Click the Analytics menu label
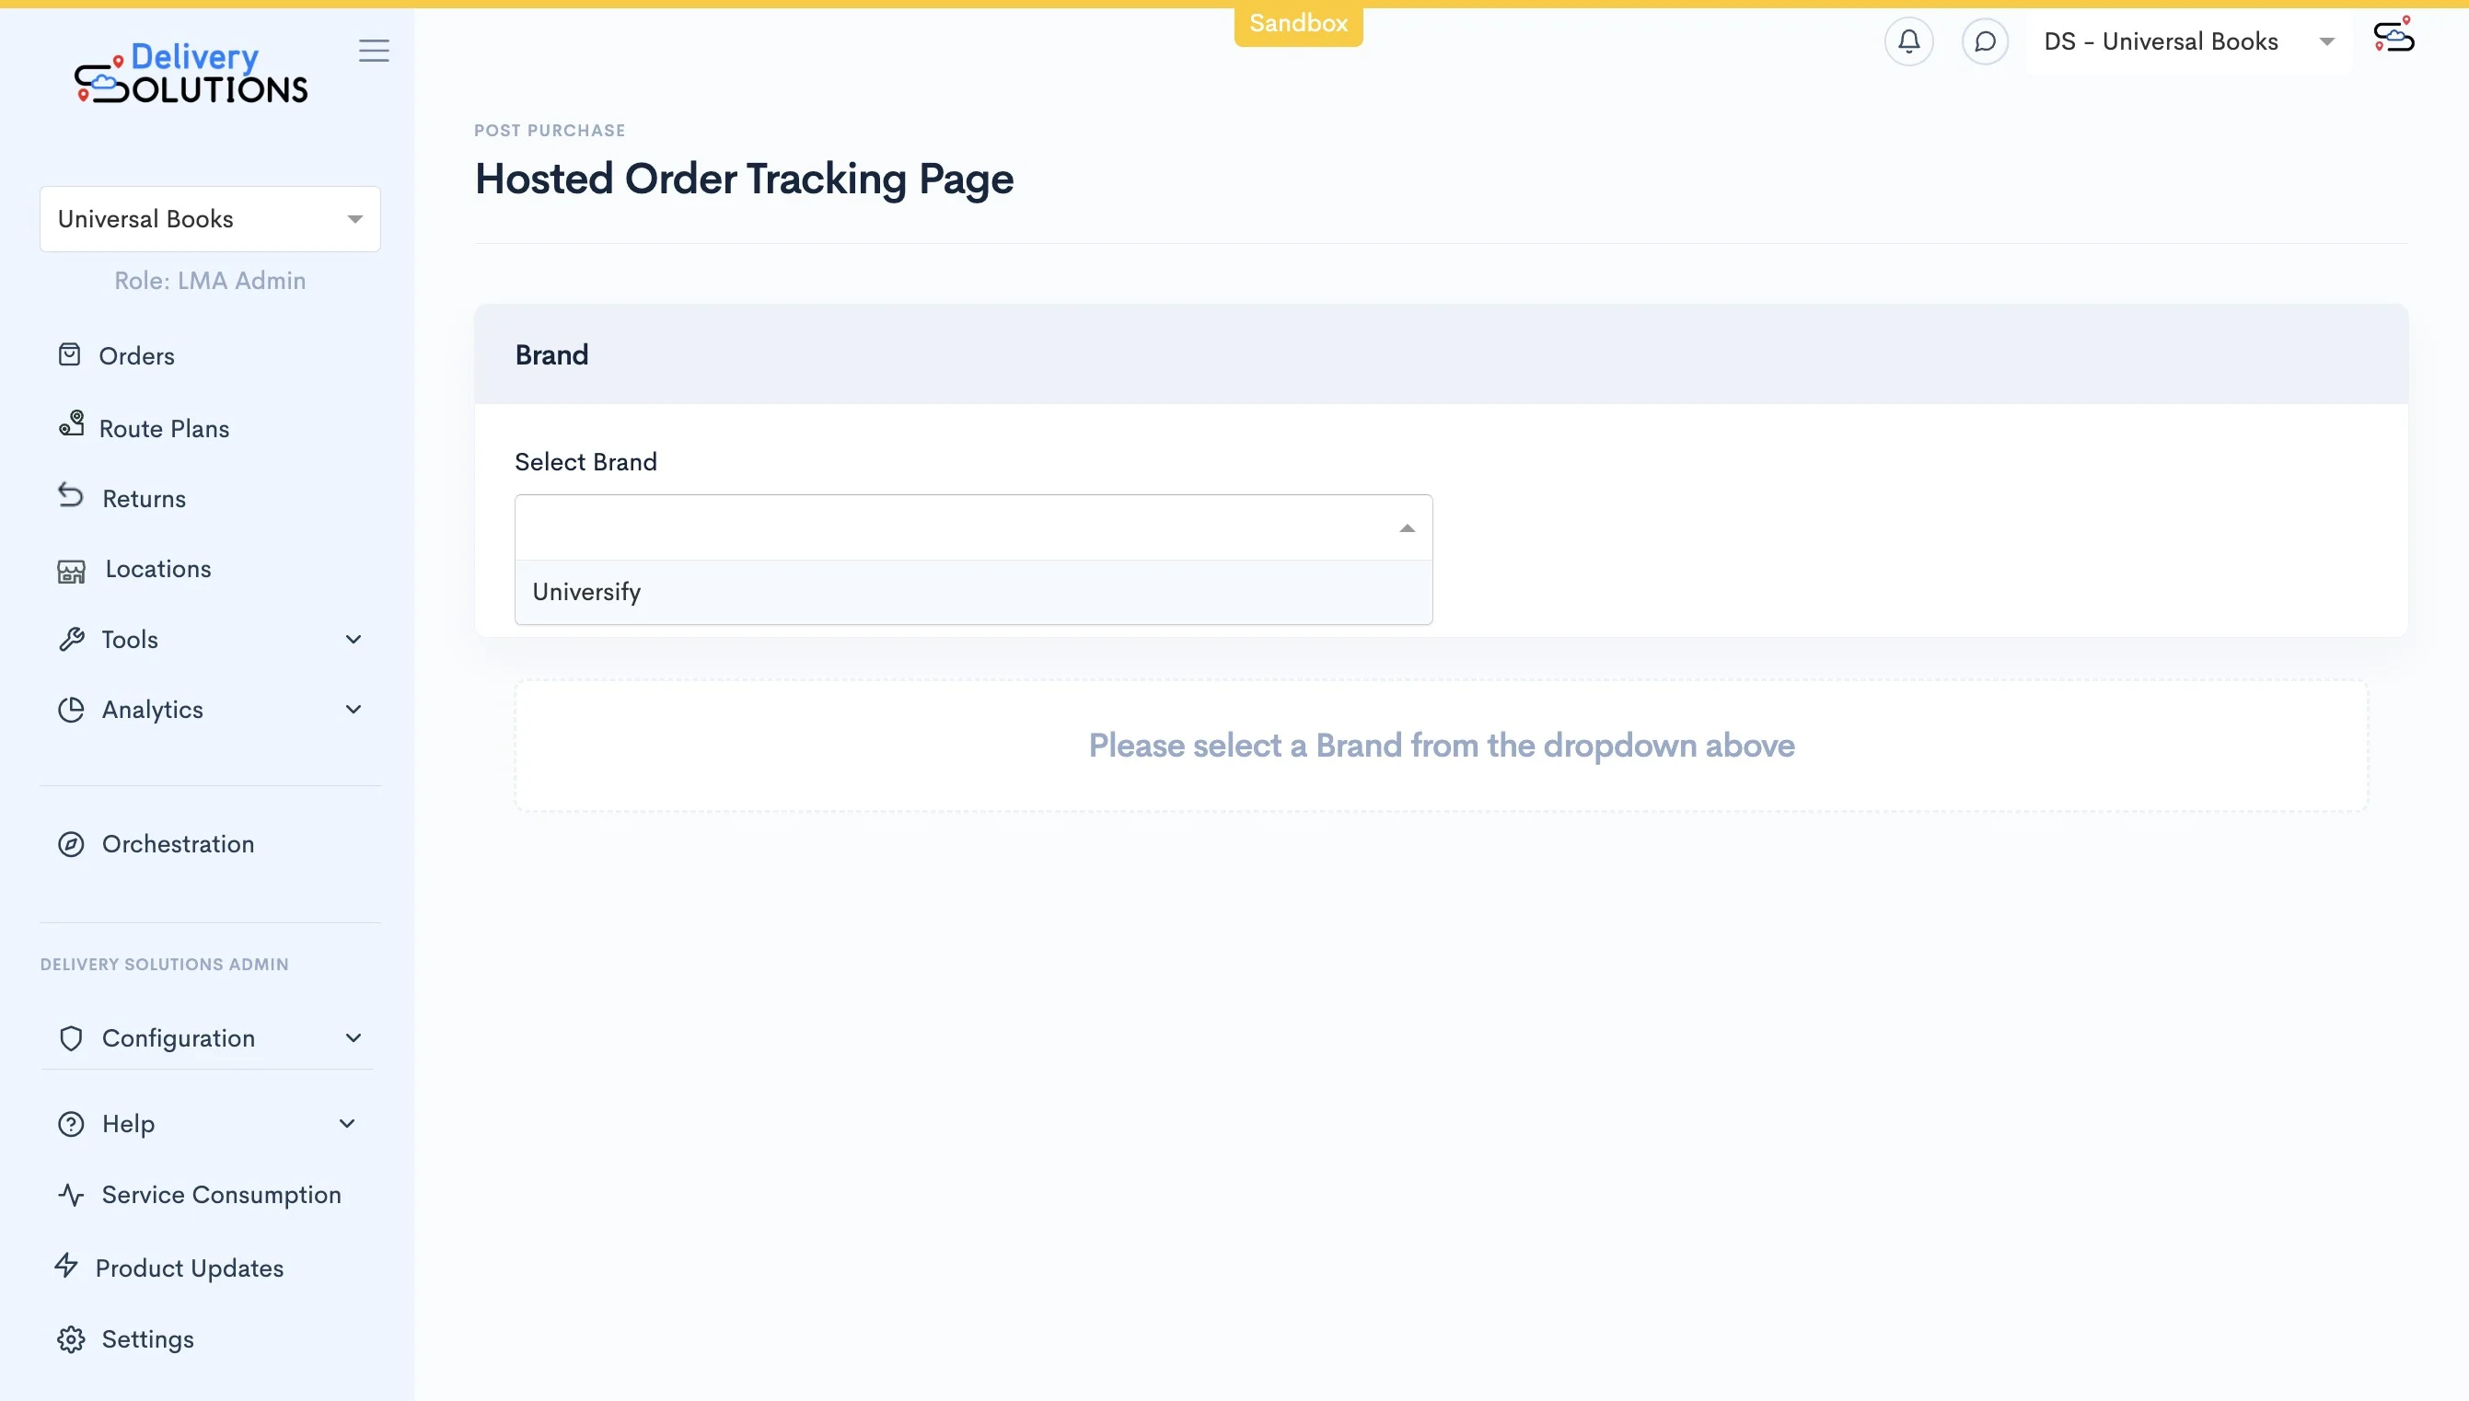The image size is (2469, 1401). point(153,709)
